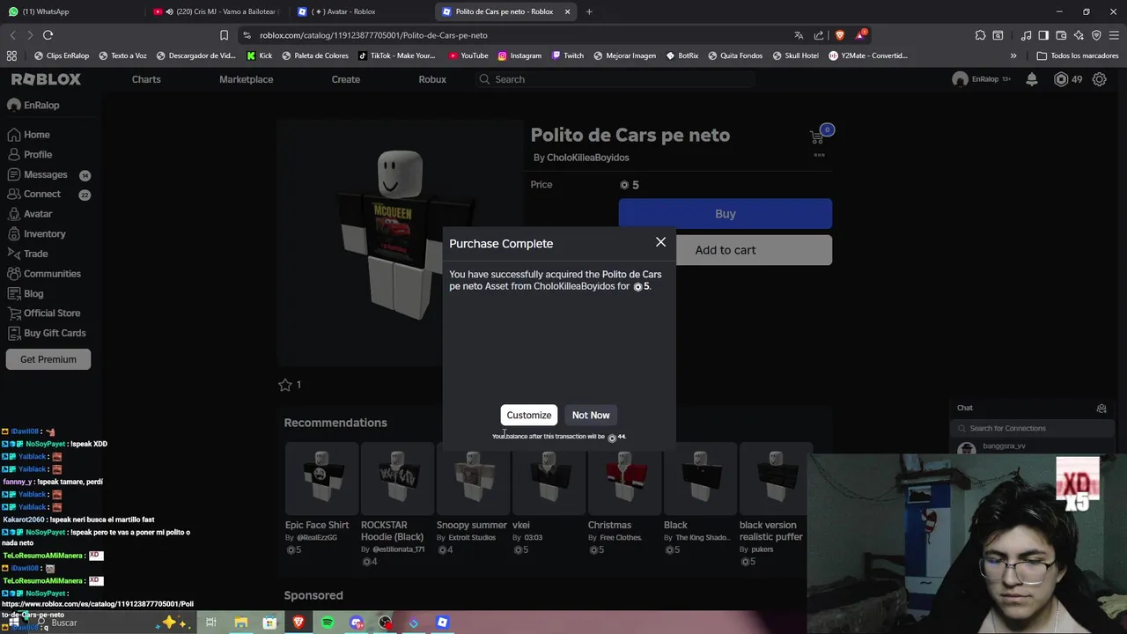This screenshot has width=1127, height=634.
Task: Focus the Search for Connections field
Action: [x=1032, y=428]
